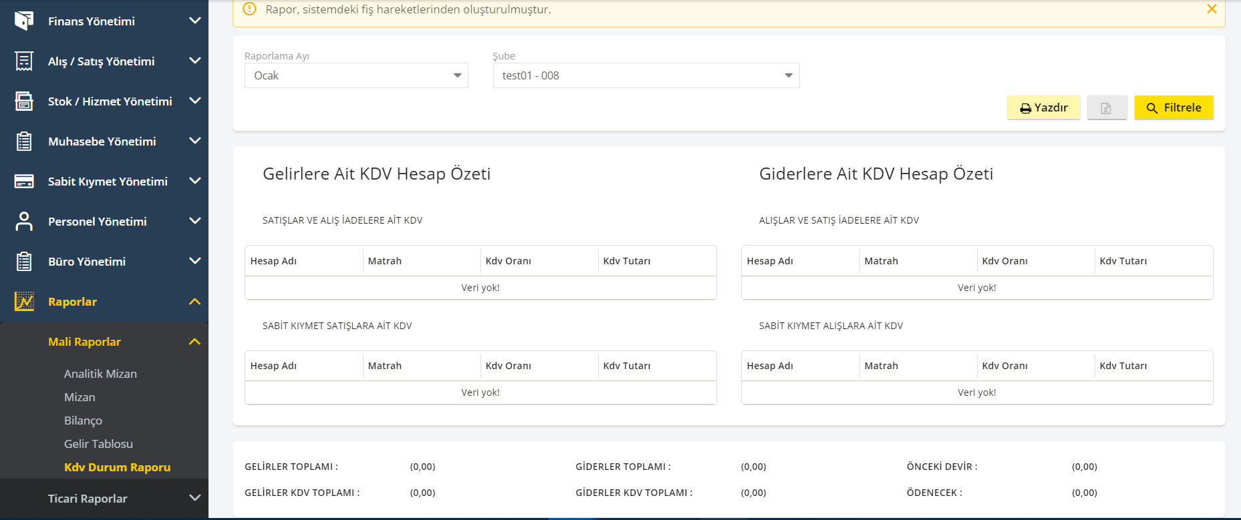Open the Raporlama Ayı dropdown showing Ocak

(356, 75)
